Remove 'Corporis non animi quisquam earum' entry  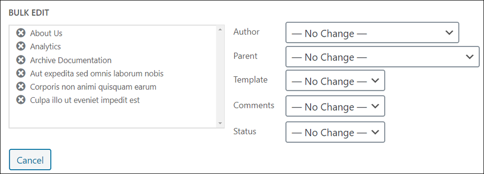(21, 87)
